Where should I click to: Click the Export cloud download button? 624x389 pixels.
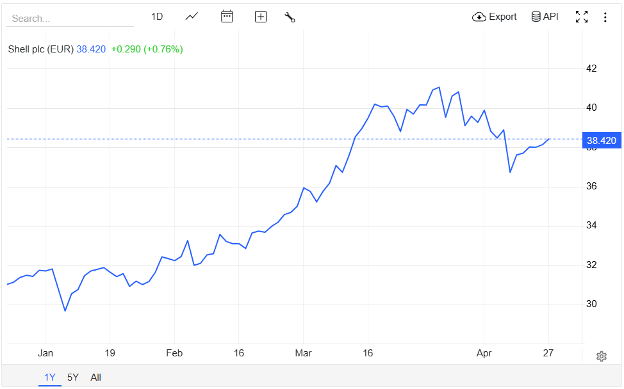tap(495, 17)
